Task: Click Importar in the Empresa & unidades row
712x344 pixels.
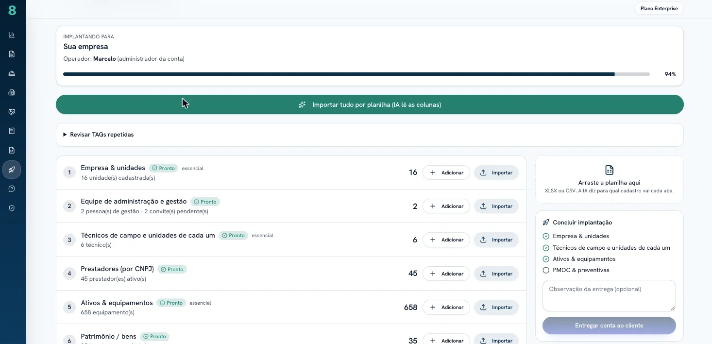Action: 496,172
